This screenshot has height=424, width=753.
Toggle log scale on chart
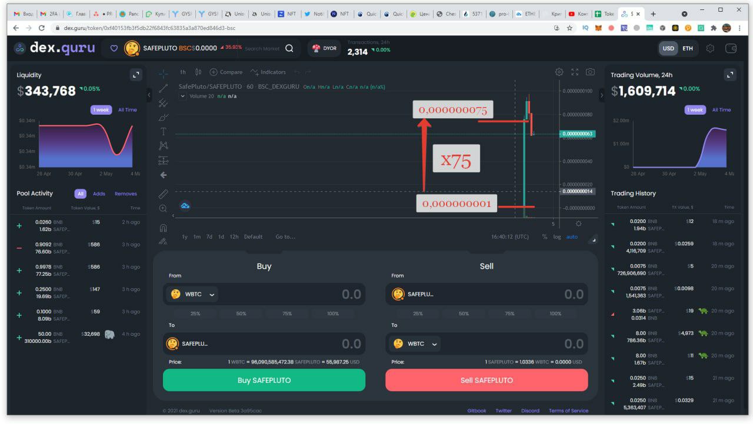point(557,236)
